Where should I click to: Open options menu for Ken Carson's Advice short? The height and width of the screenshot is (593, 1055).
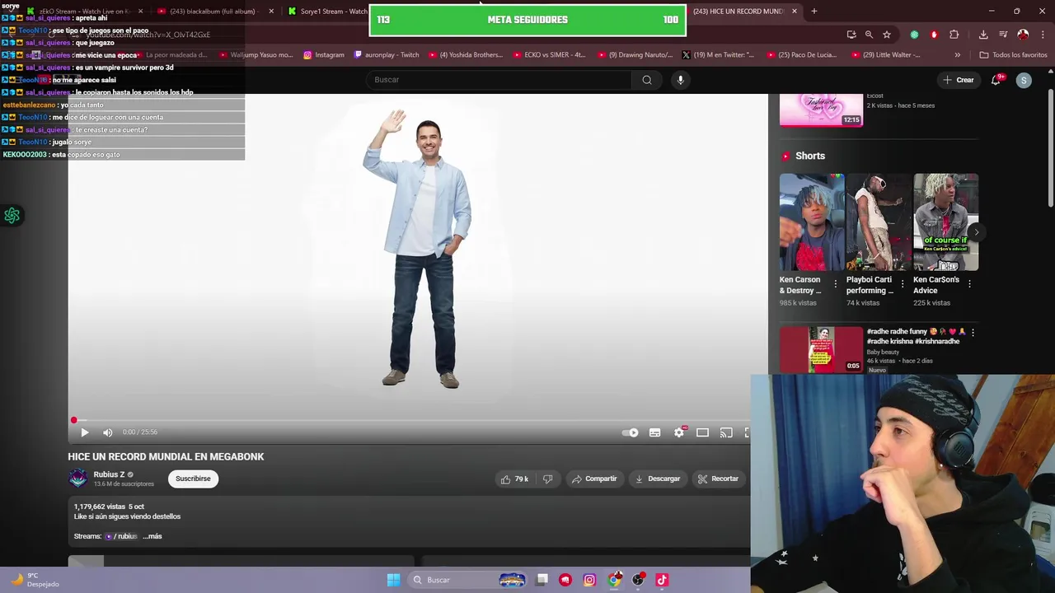[969, 284]
